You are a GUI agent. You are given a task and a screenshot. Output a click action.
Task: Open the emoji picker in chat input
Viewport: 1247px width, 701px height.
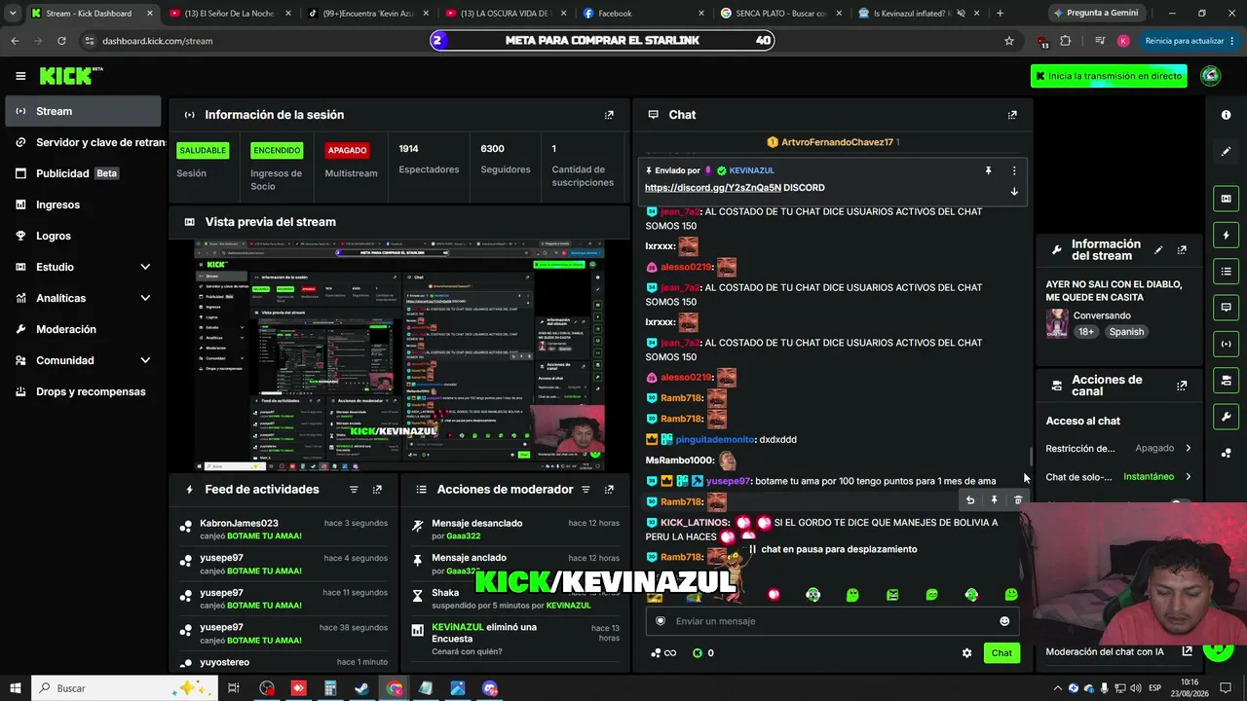(x=1004, y=621)
